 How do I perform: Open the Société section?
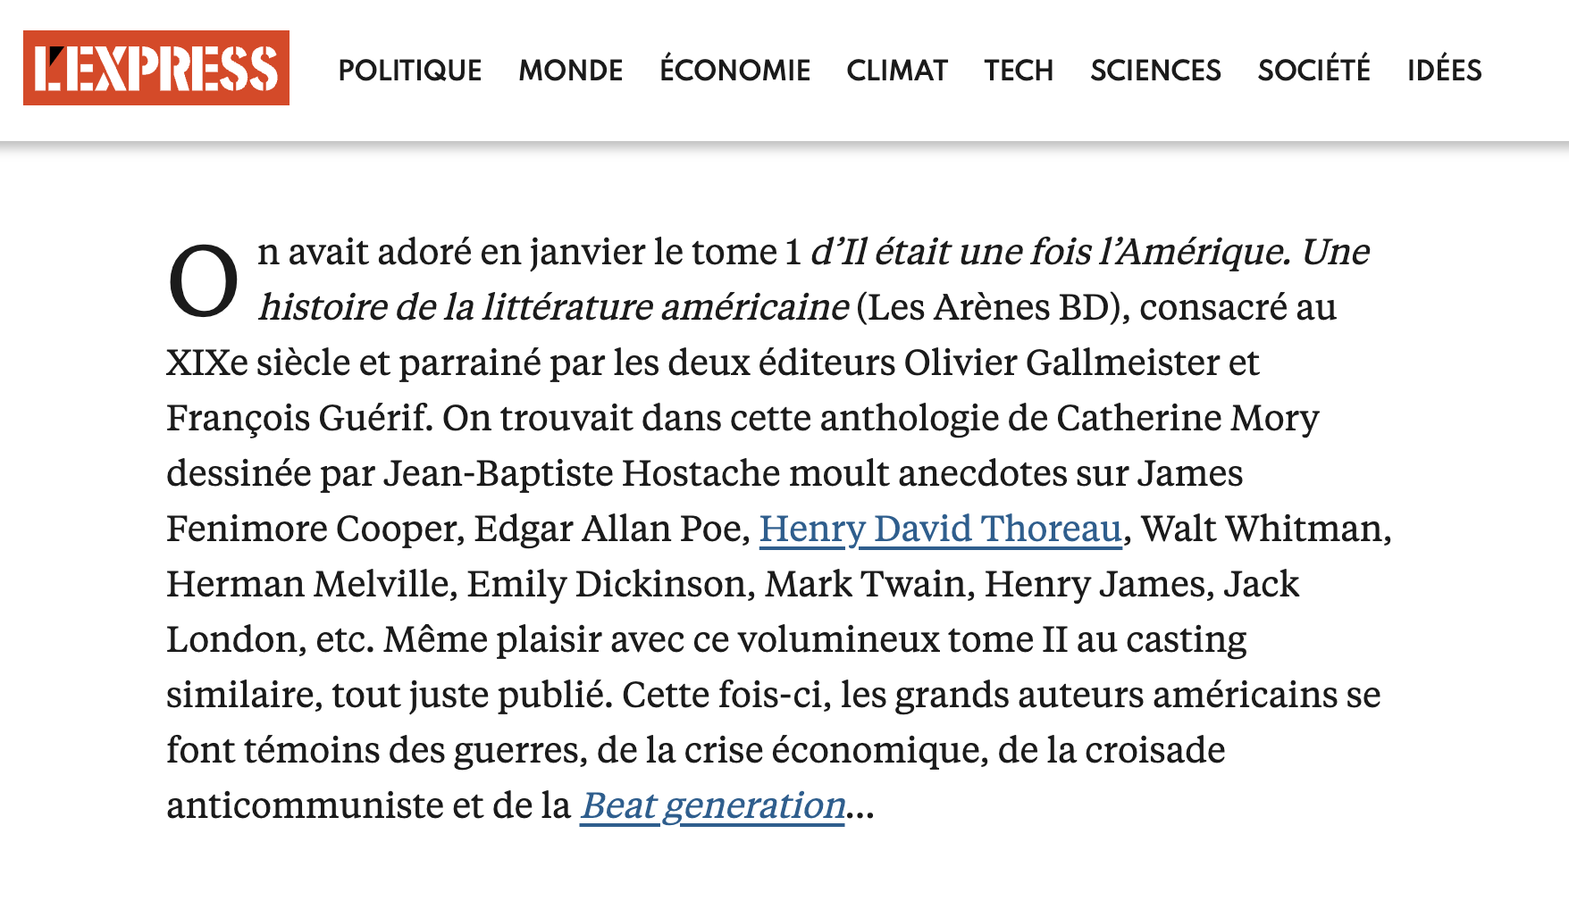coord(1313,71)
